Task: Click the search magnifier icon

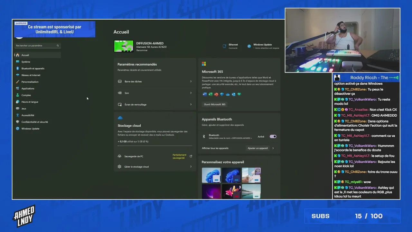Action: (58, 45)
